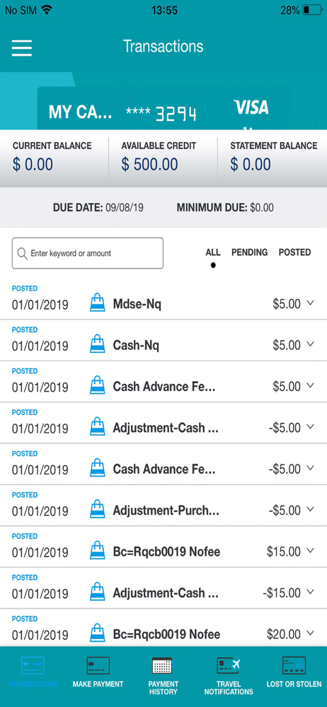This screenshot has width=327, height=707.
Task: Open Travel Notifications airplane icon
Action: [x=229, y=665]
